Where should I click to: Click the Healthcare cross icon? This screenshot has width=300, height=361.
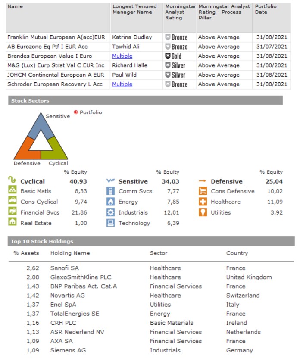[203, 202]
